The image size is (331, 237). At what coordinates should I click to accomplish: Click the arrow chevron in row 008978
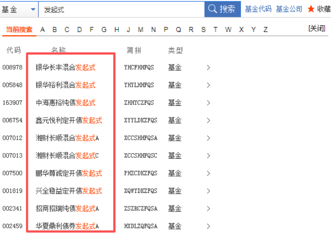tap(208, 68)
